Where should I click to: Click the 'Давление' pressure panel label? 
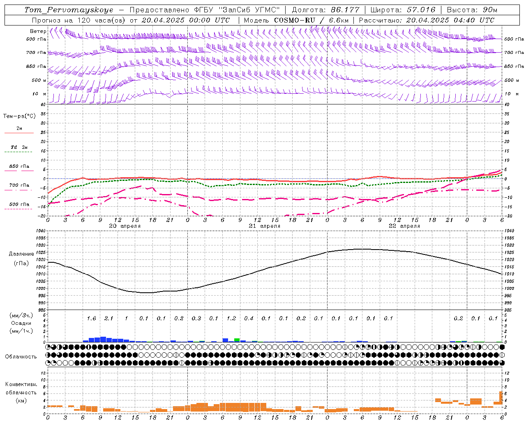click(x=21, y=254)
